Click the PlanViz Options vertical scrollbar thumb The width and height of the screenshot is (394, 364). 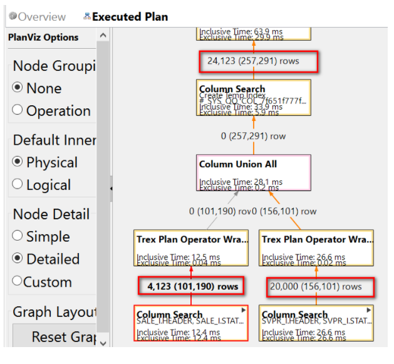tap(103, 187)
